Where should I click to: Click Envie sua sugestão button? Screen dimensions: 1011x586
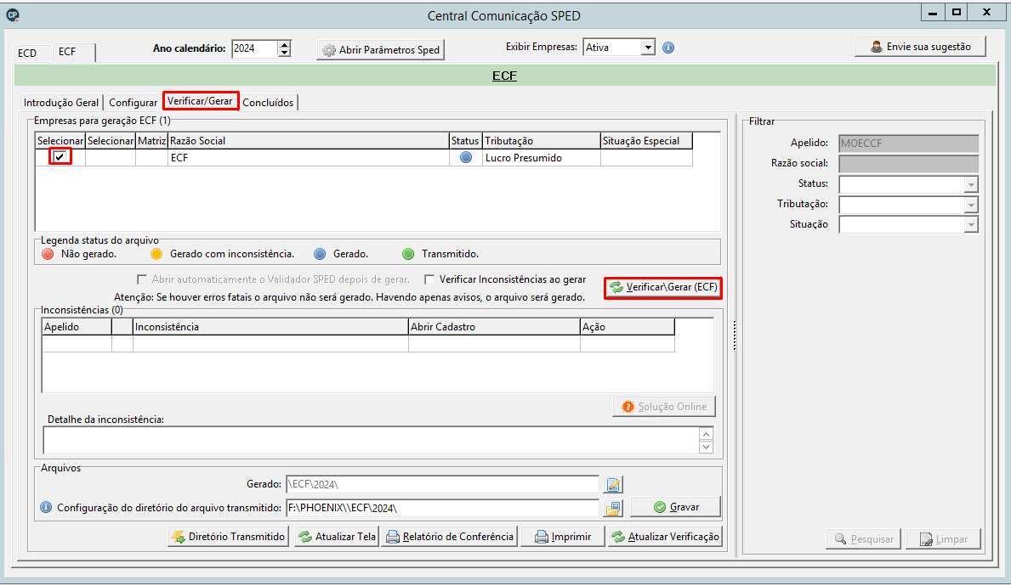point(920,47)
